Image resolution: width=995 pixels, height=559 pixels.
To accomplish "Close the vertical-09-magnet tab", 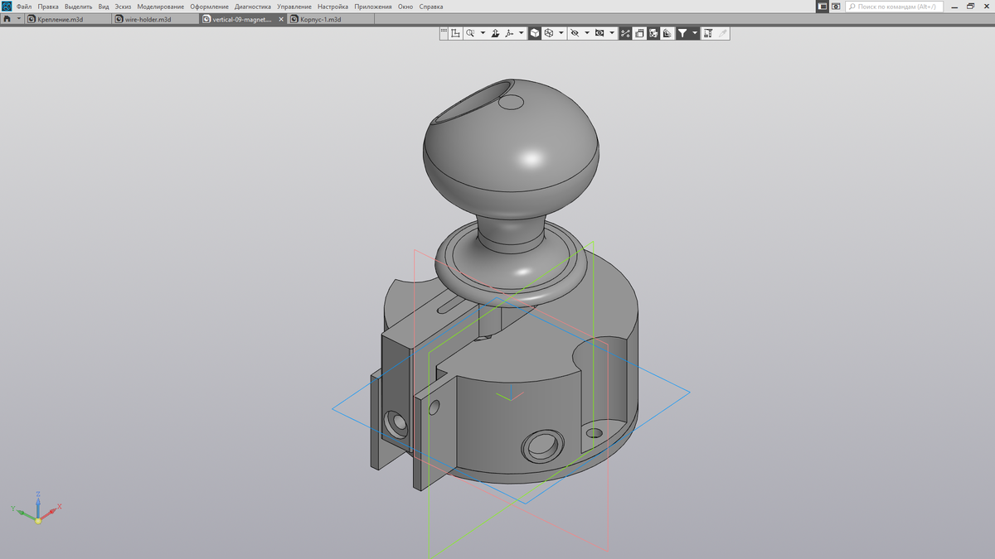I will click(281, 19).
